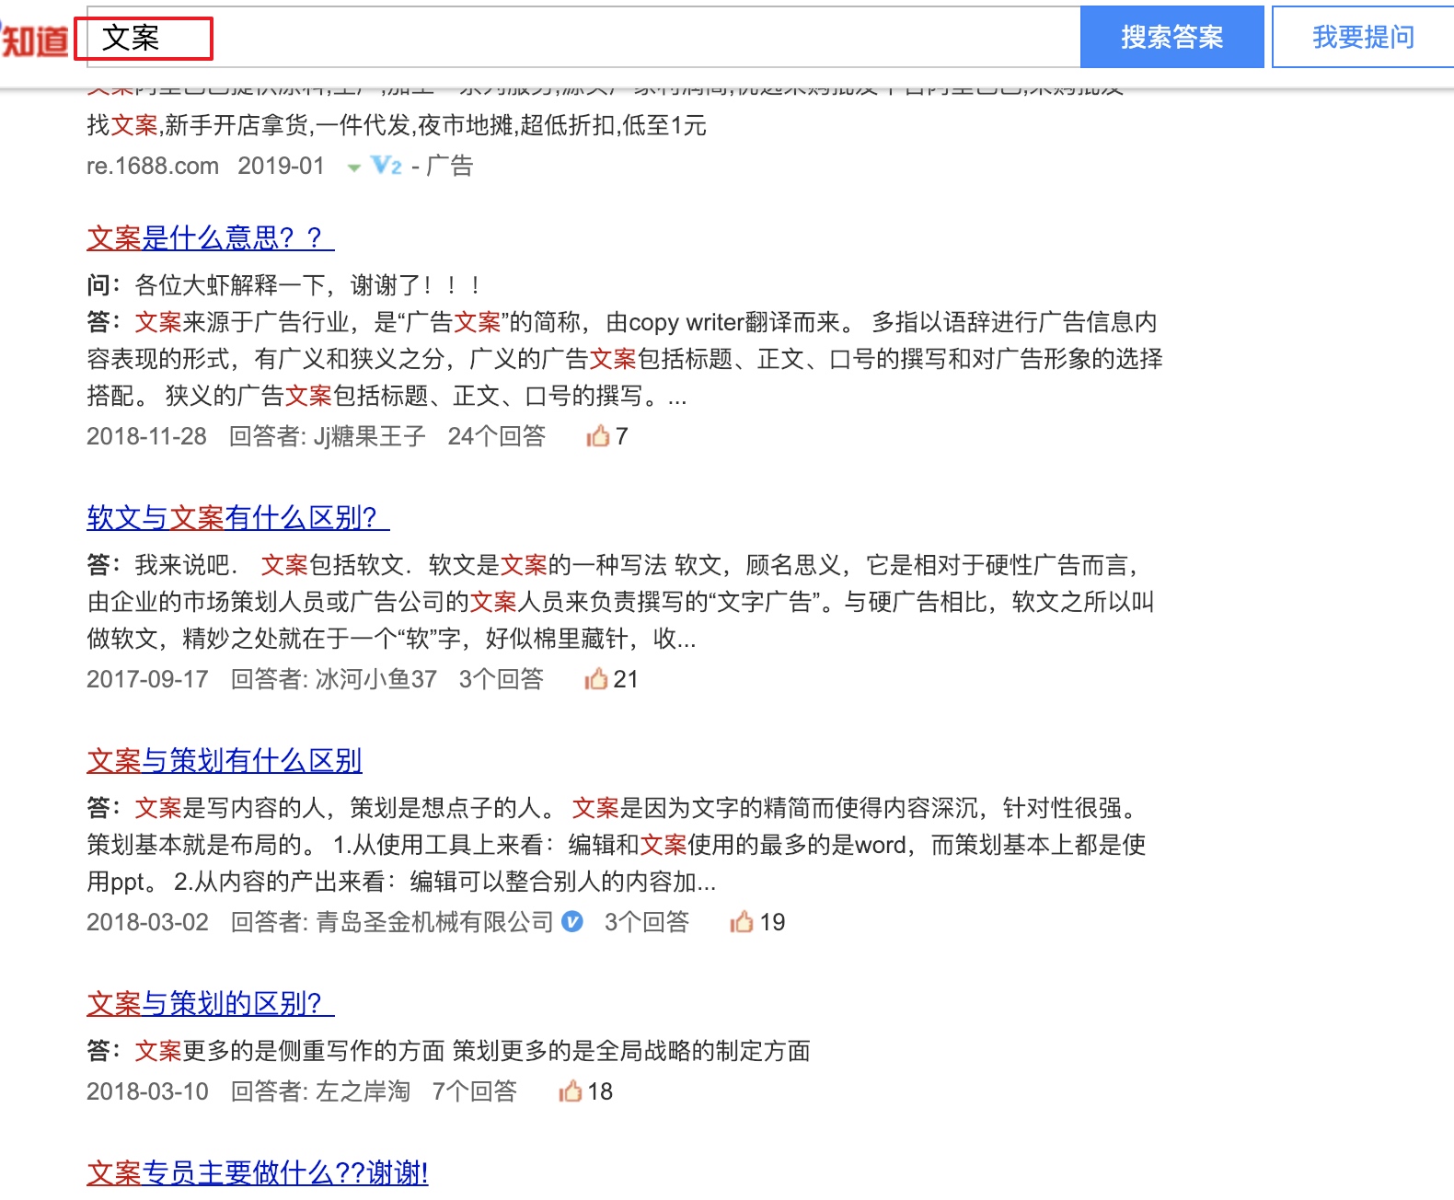Click answer snippet 文案更多的是侧重写作的方面
1454x1200 pixels.
290,1051
